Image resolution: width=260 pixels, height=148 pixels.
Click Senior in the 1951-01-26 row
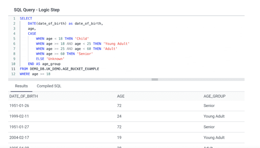209,106
